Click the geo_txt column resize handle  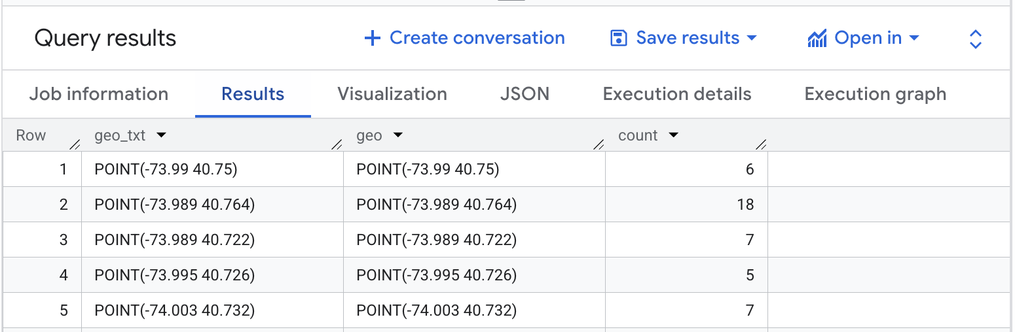pyautogui.click(x=337, y=144)
